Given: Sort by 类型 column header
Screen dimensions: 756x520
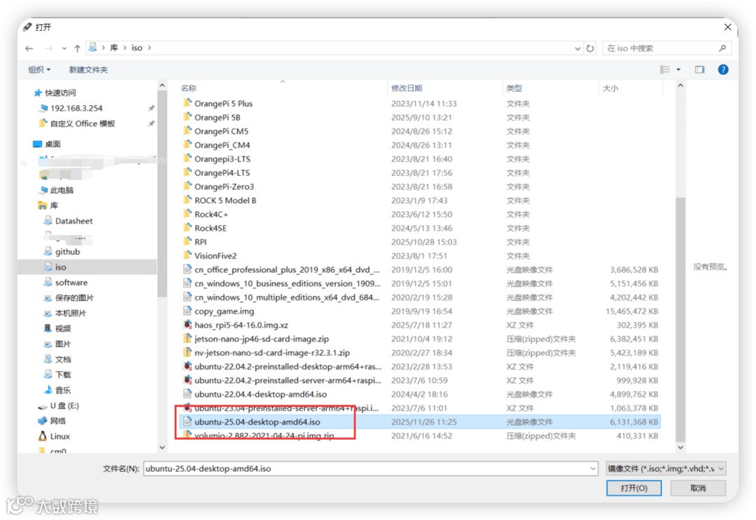Looking at the screenshot, I should point(514,88).
